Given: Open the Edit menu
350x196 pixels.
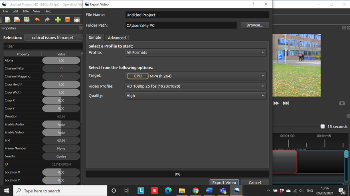Looking at the screenshot, I should click(15, 11).
